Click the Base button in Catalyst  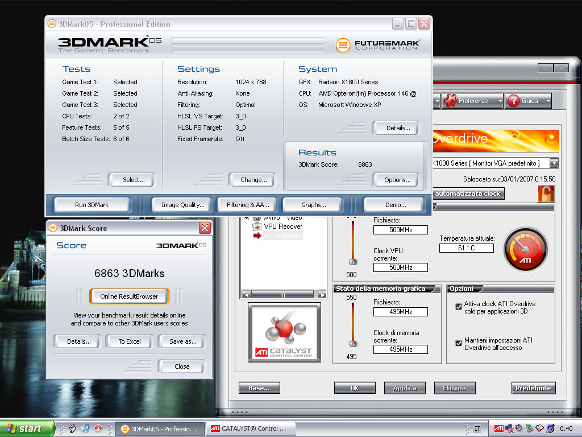point(259,388)
